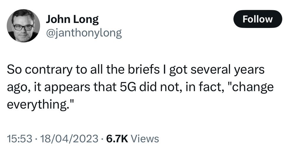Viewport: 295px width, 151px height.
Task: Open the tweet via its 15:53 timestamp
Action: 19,139
